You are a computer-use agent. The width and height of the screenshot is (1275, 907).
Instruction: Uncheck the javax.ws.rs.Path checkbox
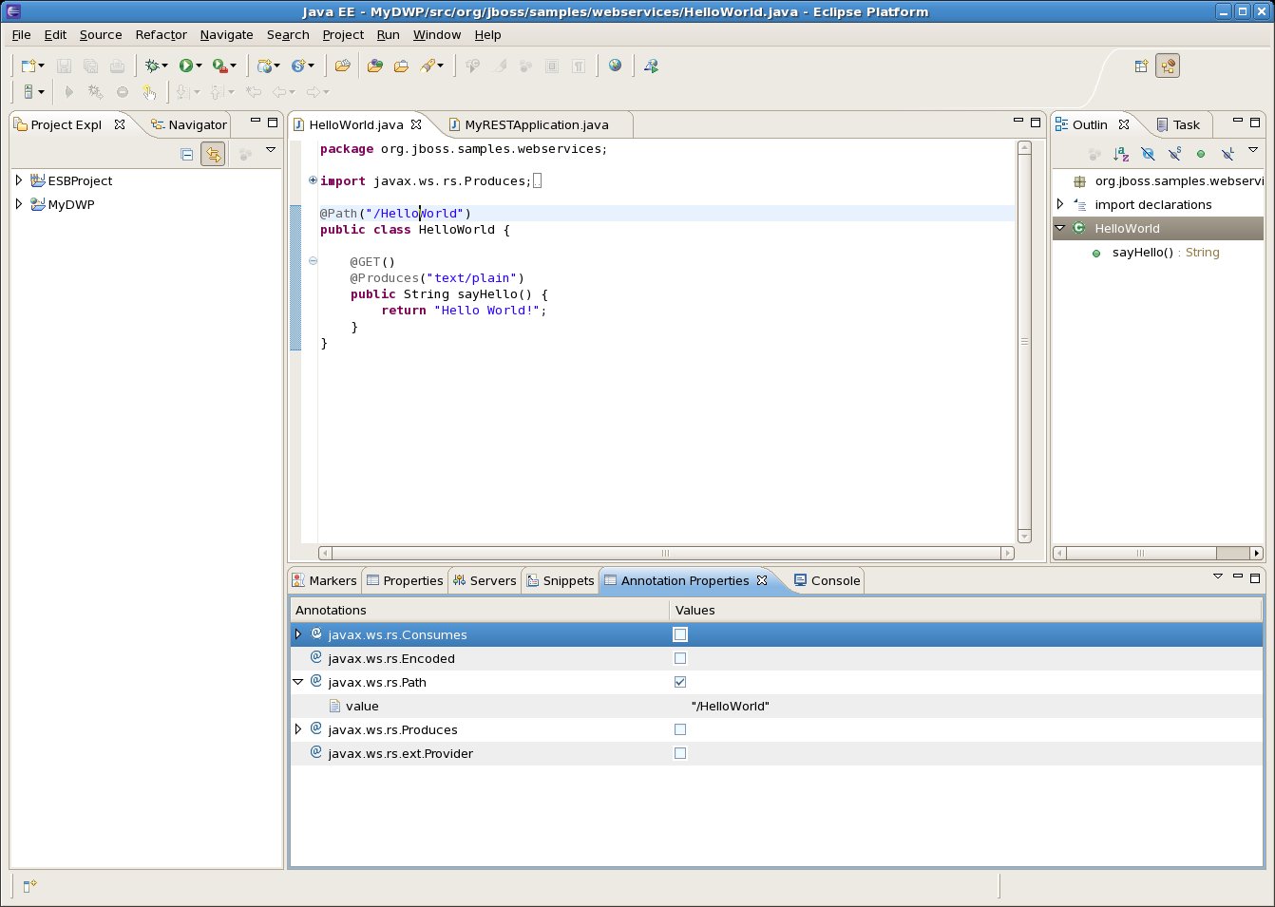click(x=680, y=682)
